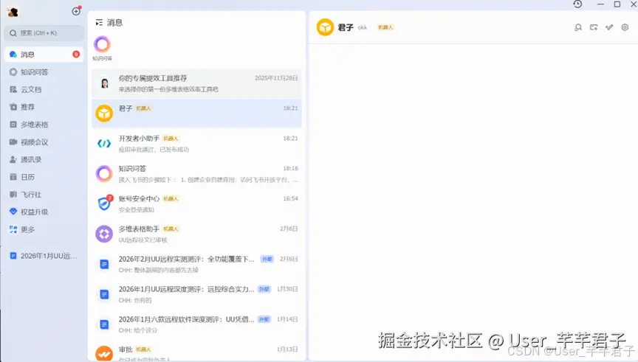Click the checkmark done icon in chat header

click(609, 27)
